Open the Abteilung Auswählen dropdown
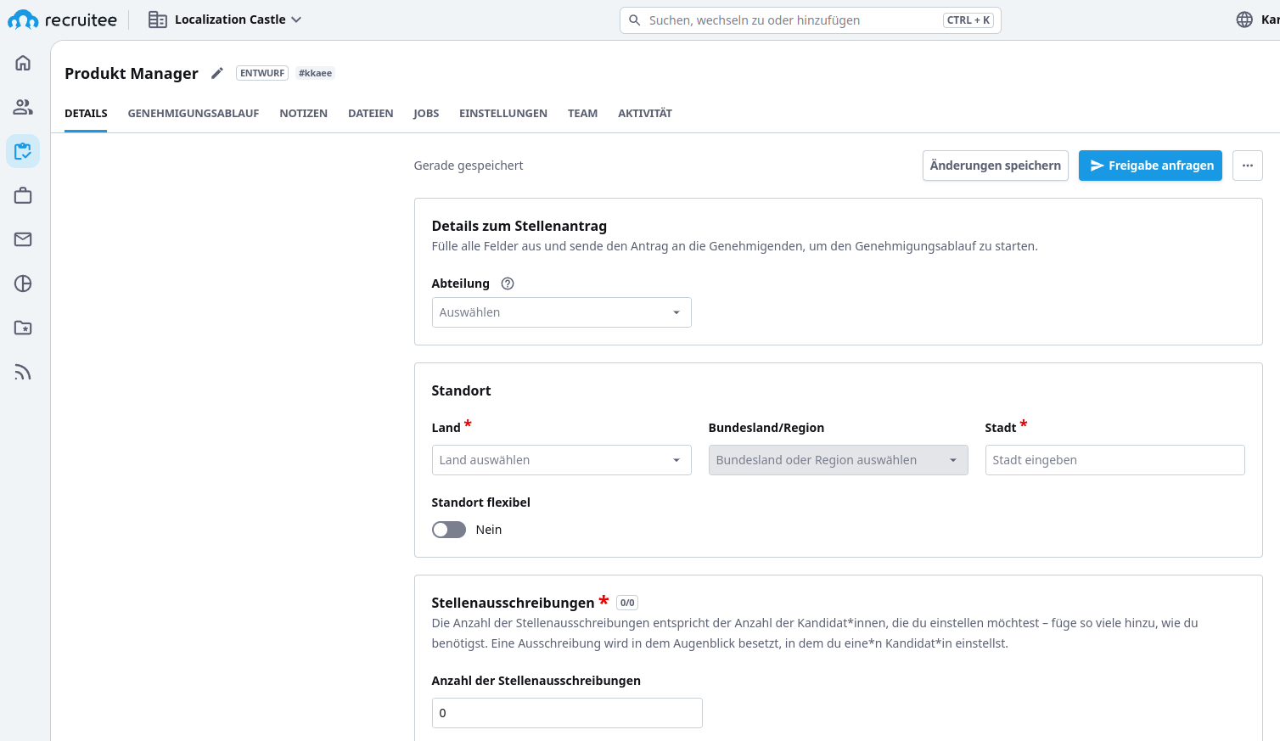This screenshot has width=1280, height=741. [561, 312]
